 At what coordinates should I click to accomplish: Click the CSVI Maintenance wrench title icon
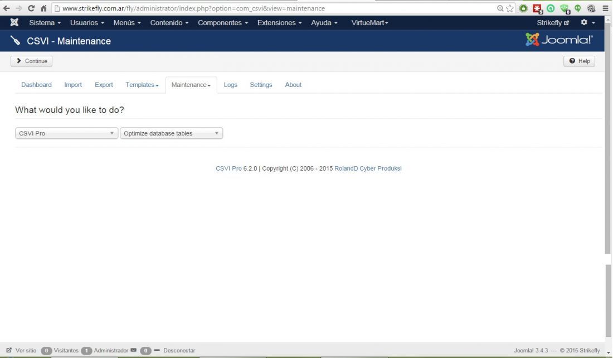click(15, 41)
